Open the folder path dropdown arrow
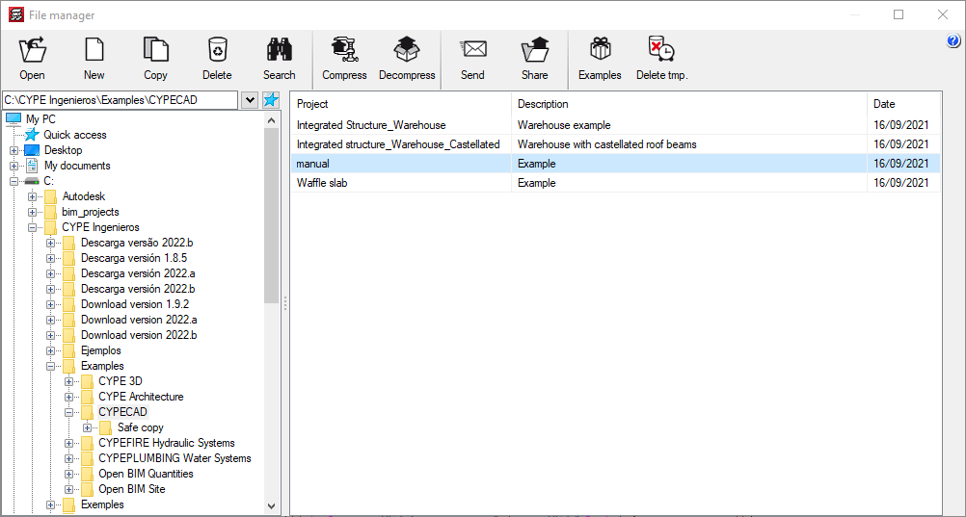This screenshot has width=966, height=517. [x=250, y=100]
